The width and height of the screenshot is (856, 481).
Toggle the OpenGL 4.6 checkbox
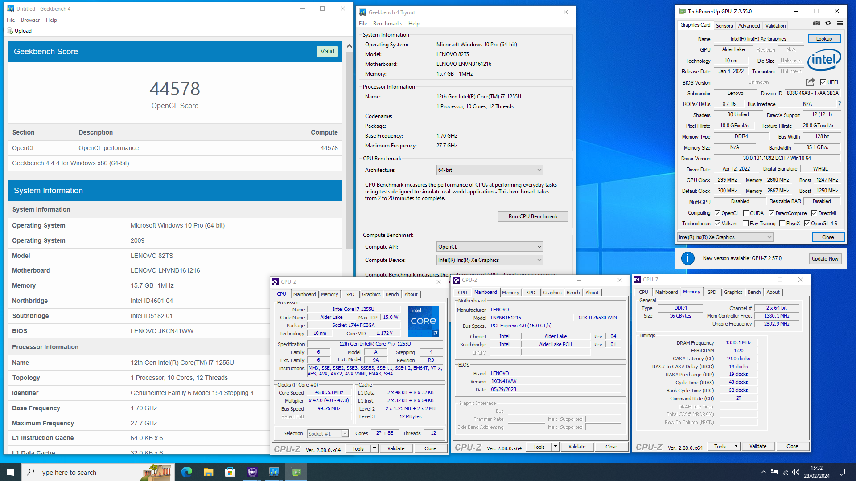[807, 224]
